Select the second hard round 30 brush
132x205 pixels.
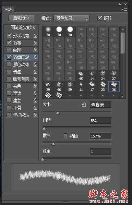tap(59, 32)
